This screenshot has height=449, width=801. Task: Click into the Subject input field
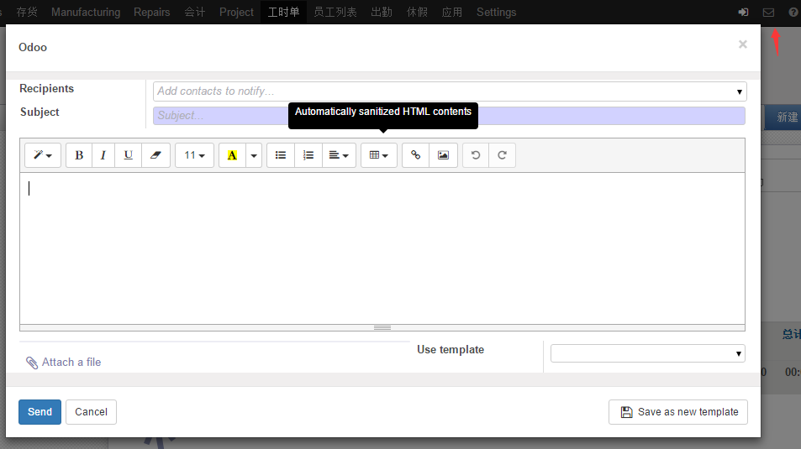pyautogui.click(x=448, y=116)
